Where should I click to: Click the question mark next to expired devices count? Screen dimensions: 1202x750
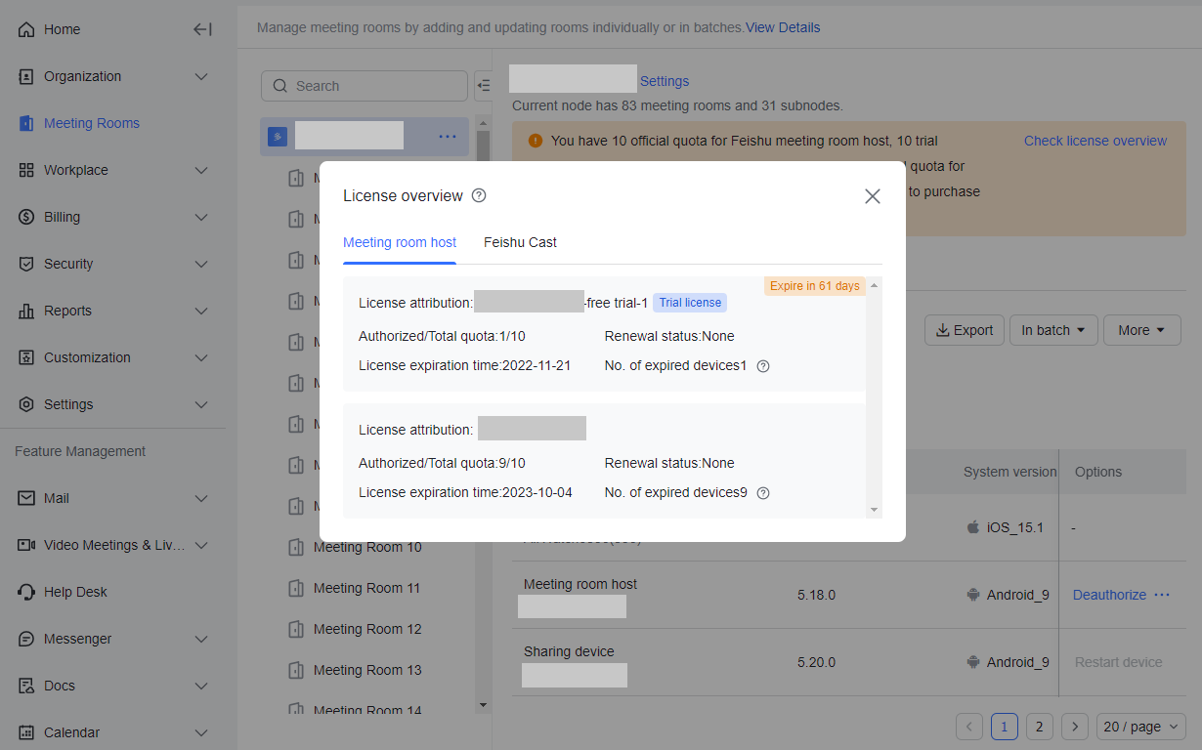pyautogui.click(x=762, y=365)
